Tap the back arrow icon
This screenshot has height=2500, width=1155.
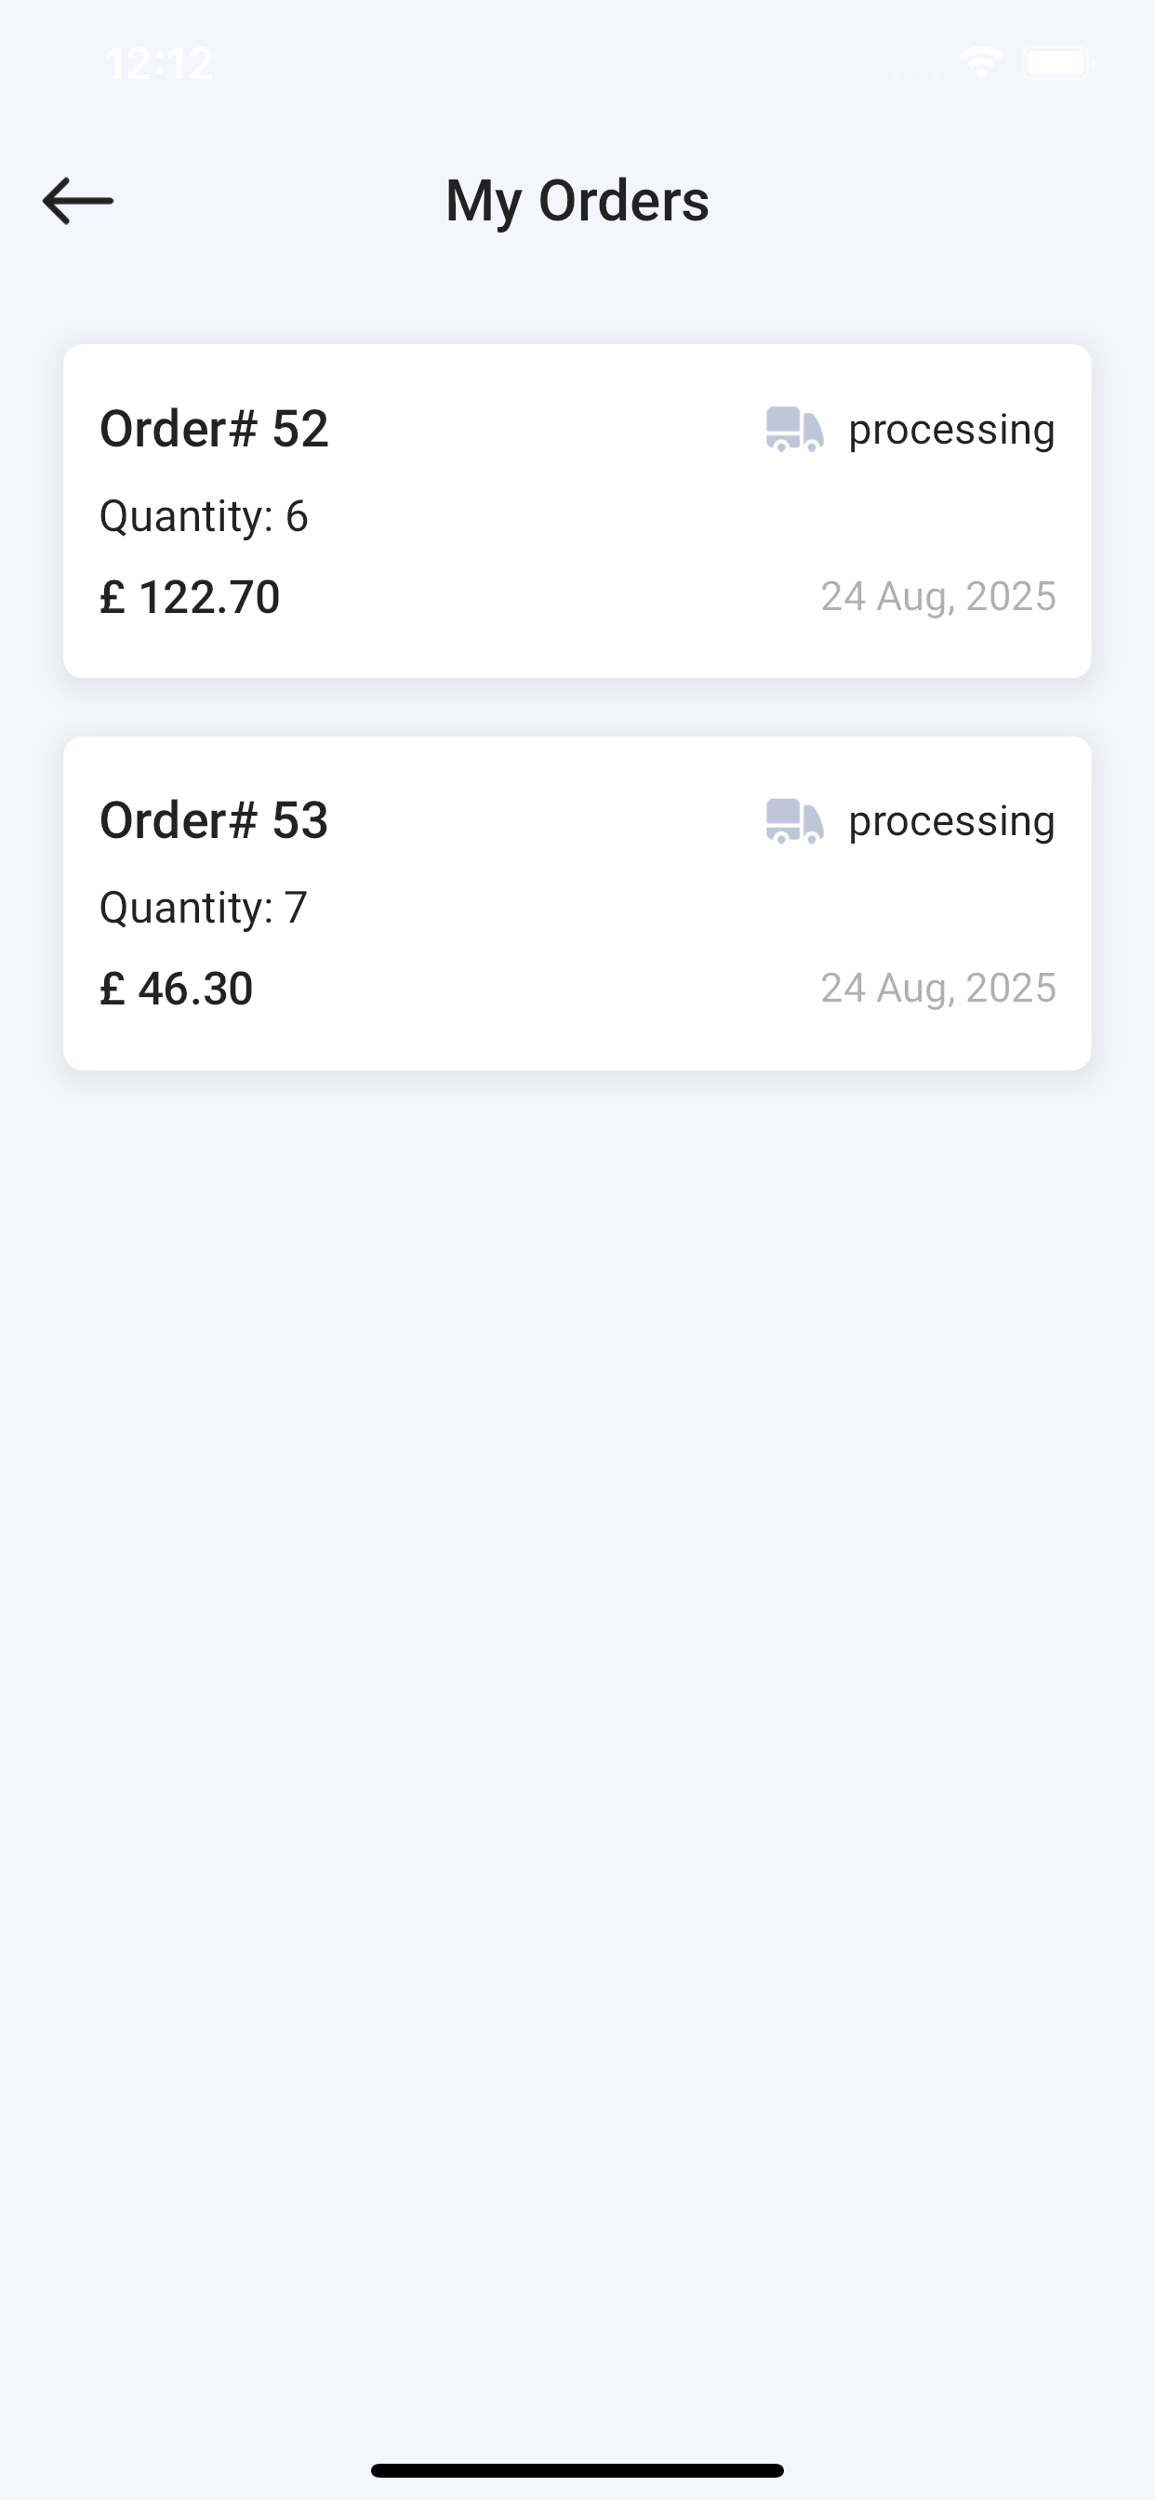[77, 201]
